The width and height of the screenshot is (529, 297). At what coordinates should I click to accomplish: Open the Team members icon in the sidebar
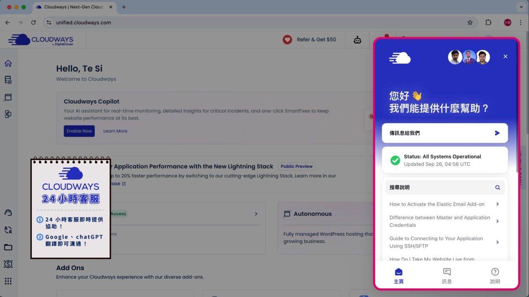coord(8,230)
